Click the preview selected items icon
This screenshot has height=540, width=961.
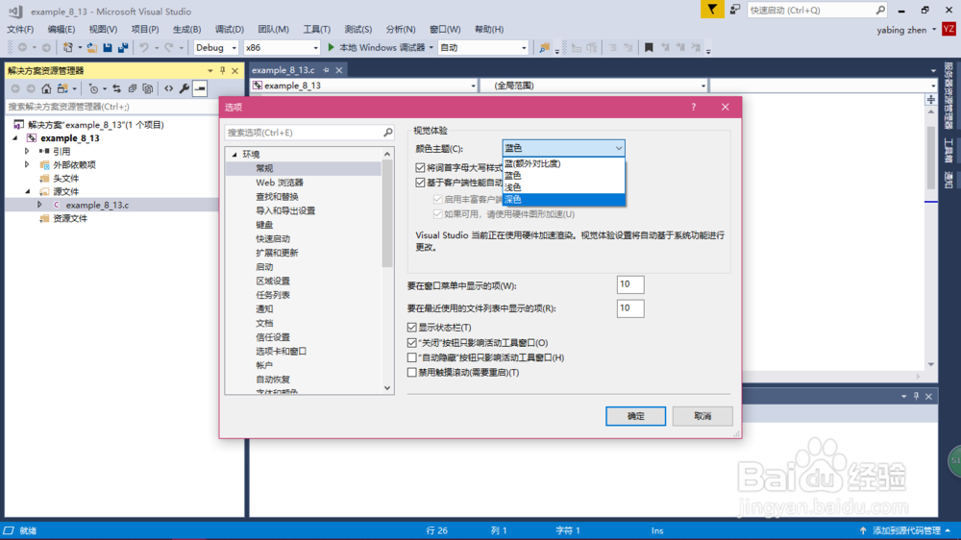200,88
